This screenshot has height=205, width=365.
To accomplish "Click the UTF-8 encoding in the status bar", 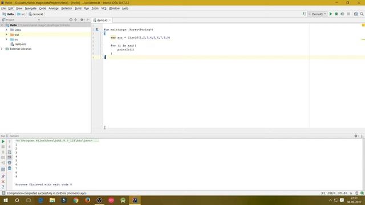I will click(342, 193).
